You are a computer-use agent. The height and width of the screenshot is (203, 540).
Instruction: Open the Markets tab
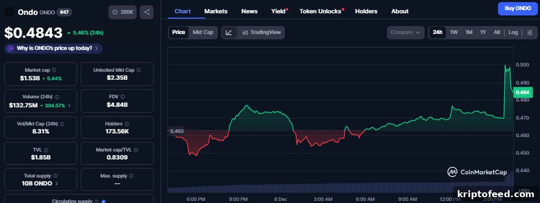pyautogui.click(x=216, y=11)
